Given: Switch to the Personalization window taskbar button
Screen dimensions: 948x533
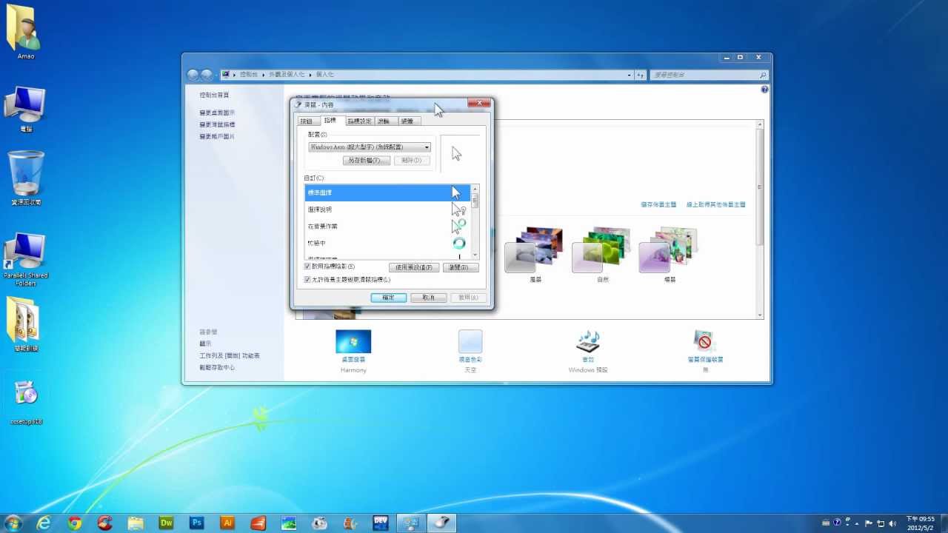Looking at the screenshot, I should click(x=411, y=523).
